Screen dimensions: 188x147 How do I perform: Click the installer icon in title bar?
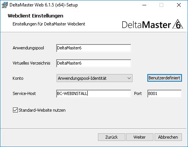coord(5,5)
